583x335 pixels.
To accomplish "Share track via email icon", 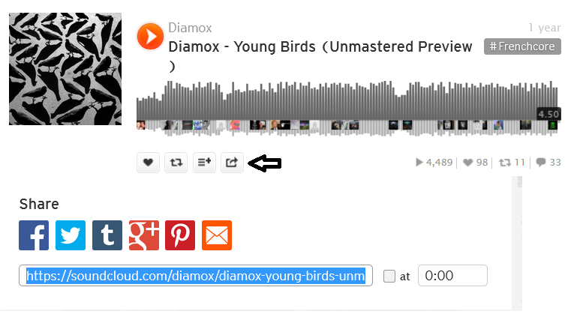I will pos(217,235).
